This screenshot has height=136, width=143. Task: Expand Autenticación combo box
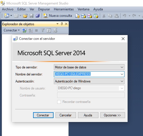click(x=89, y=81)
